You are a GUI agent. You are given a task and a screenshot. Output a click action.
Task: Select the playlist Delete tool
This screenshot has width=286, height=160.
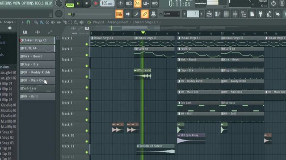[47, 23]
